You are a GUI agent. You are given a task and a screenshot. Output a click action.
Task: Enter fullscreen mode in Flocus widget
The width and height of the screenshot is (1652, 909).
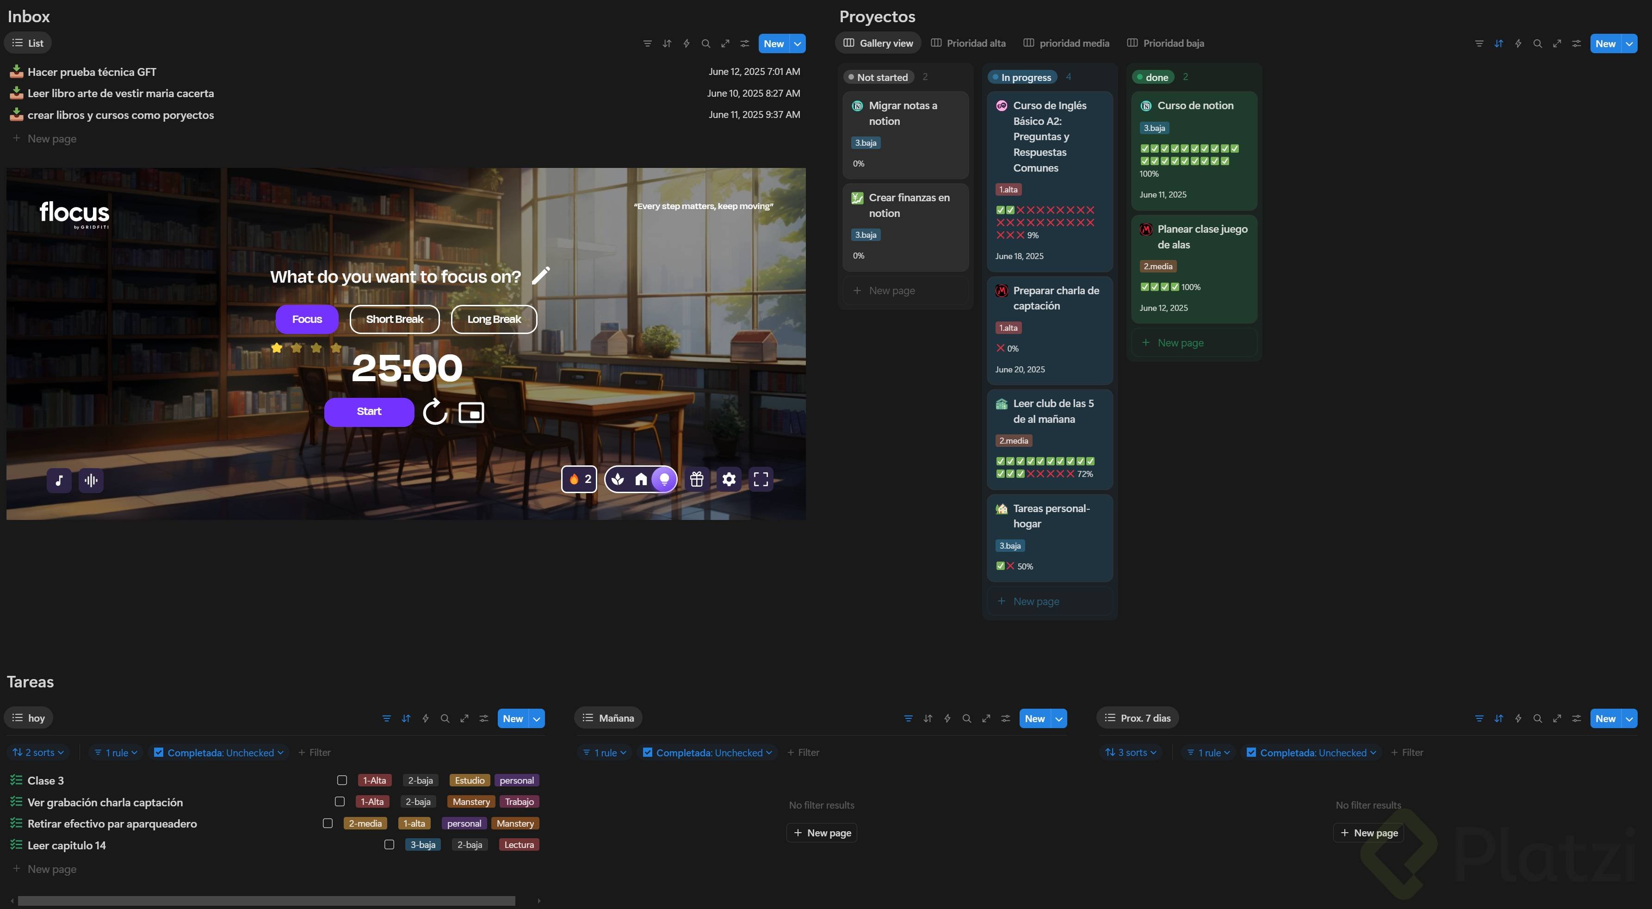point(761,479)
